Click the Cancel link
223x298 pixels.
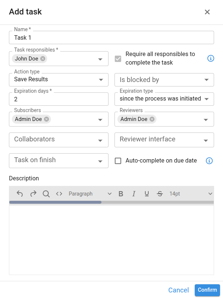[178, 290]
